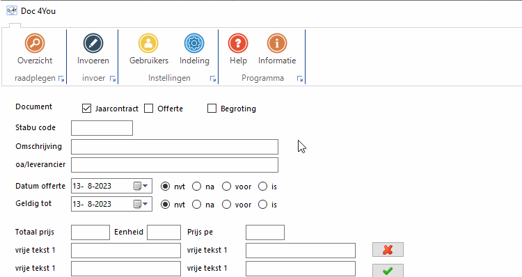Image resolution: width=522 pixels, height=277 pixels.
Task: Open the Indeling gear icon
Action: pyautogui.click(x=194, y=43)
